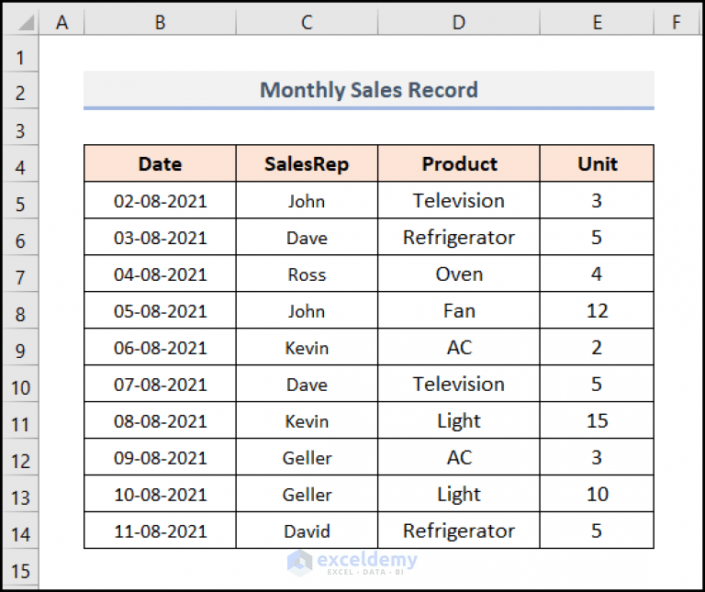Viewport: 705px width, 592px height.
Task: Select the Oven cell
Action: (x=459, y=274)
